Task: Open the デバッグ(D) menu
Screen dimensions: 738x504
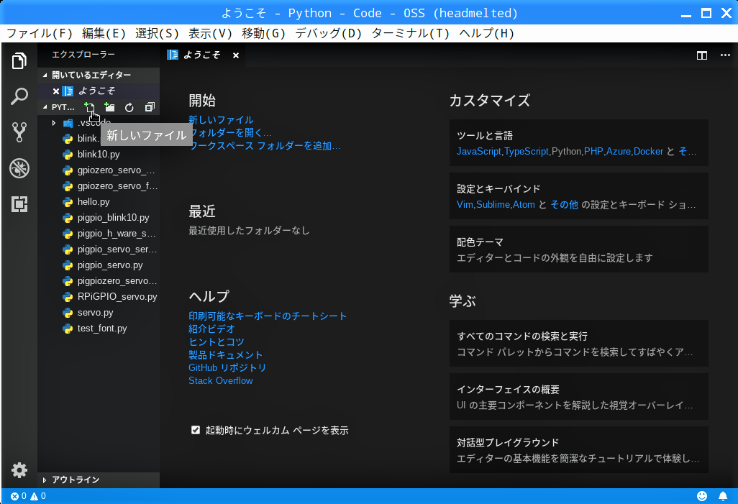Action: pos(329,33)
